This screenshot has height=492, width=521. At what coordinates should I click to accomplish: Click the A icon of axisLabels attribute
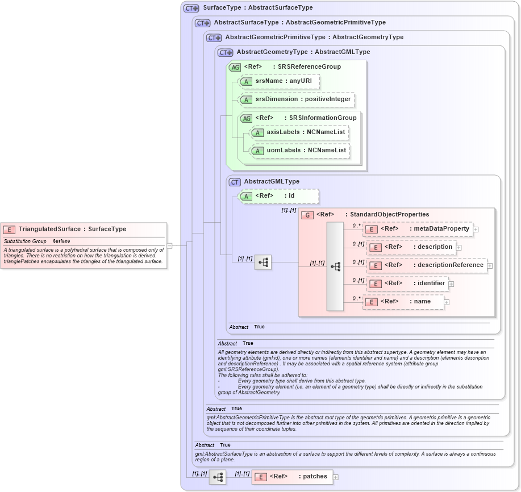point(257,133)
